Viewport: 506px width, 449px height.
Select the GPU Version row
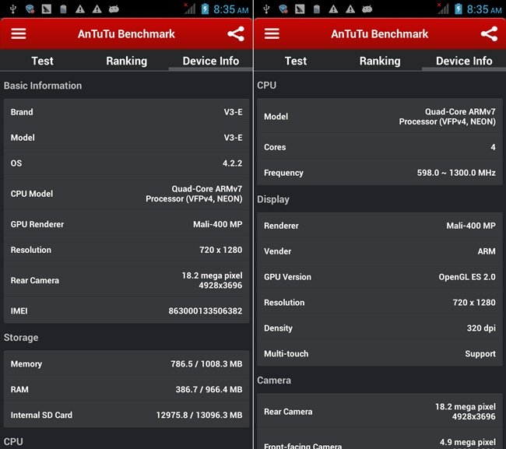[x=379, y=277]
